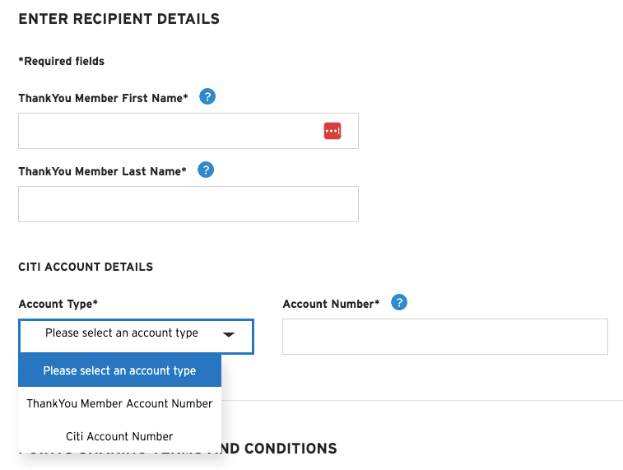
Task: Click the Citi Account Details heading
Action: pos(86,267)
